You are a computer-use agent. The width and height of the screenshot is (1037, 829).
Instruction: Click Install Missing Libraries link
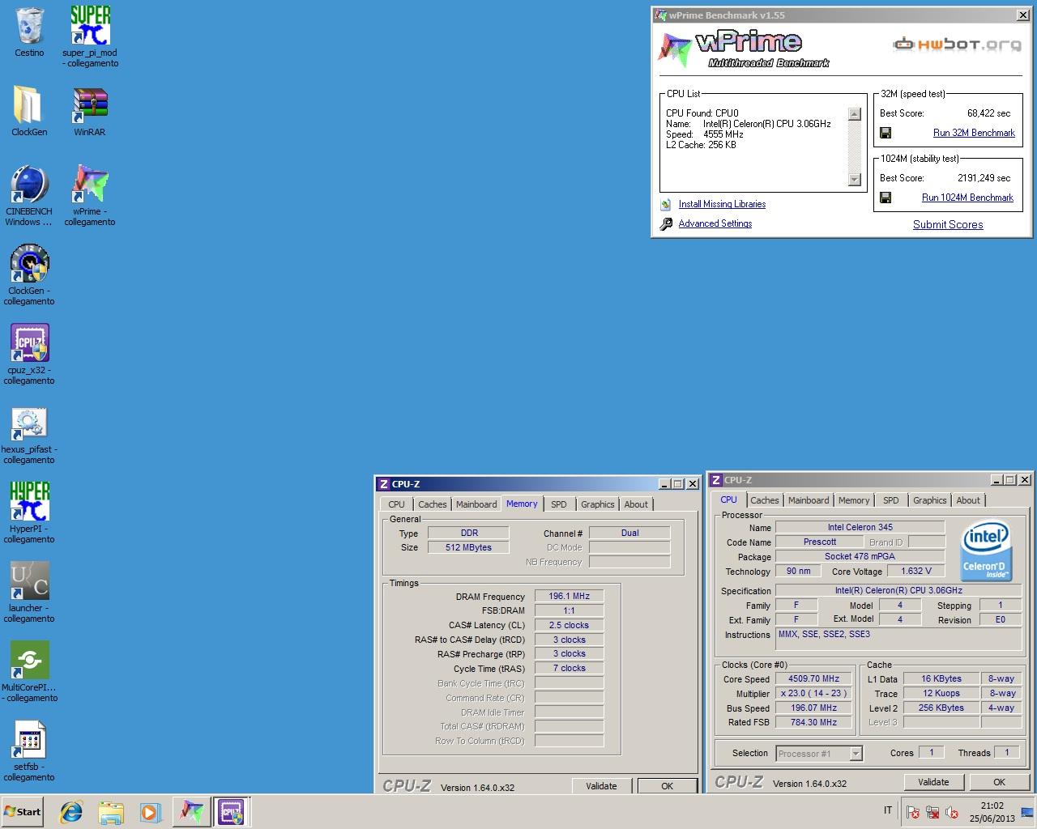pyautogui.click(x=722, y=205)
